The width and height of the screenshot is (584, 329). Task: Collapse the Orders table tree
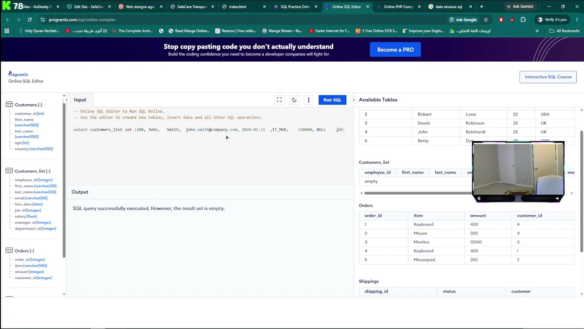pyautogui.click(x=31, y=250)
